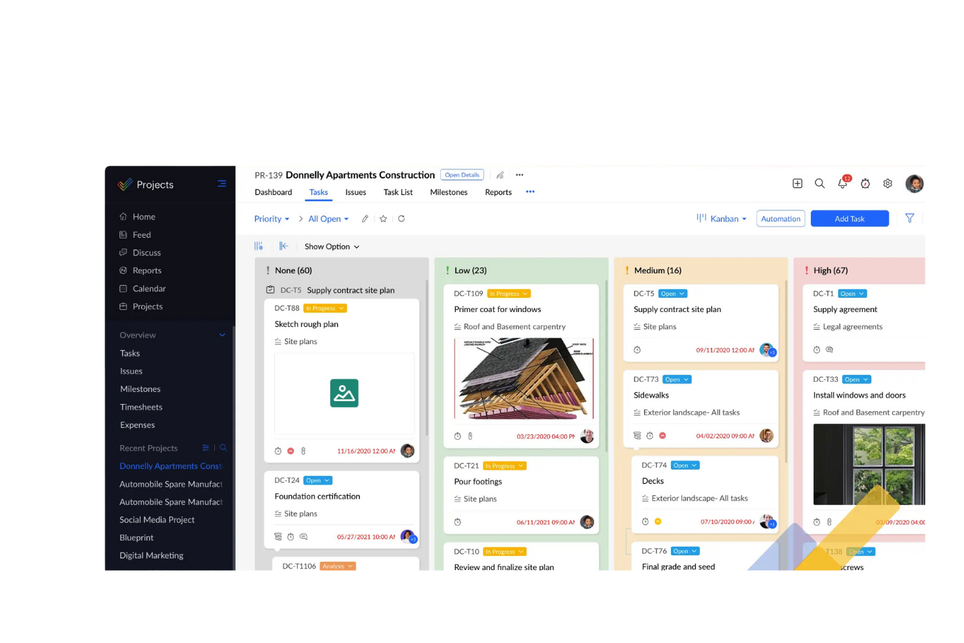Open the Calendar section in sidebar
Image resolution: width=964 pixels, height=643 pixels.
click(x=149, y=288)
